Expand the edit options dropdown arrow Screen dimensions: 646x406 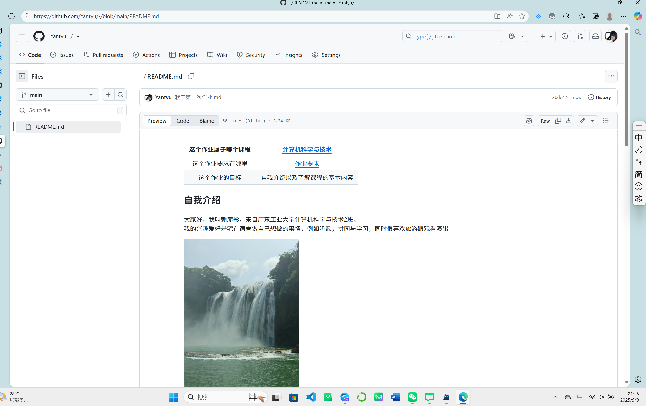592,121
